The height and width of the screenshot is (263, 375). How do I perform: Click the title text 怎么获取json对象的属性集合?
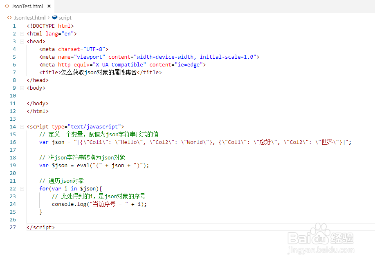(99, 73)
